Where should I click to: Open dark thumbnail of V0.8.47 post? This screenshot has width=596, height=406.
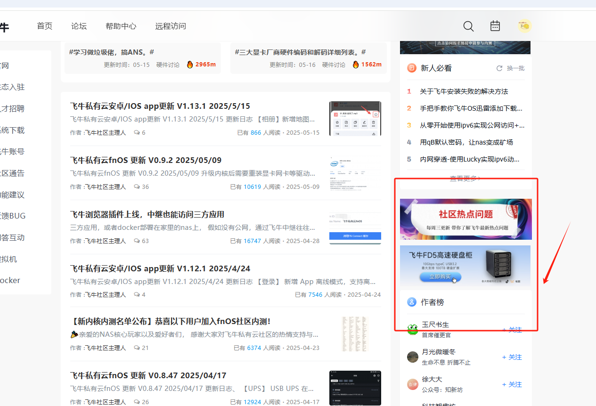pyautogui.click(x=355, y=388)
